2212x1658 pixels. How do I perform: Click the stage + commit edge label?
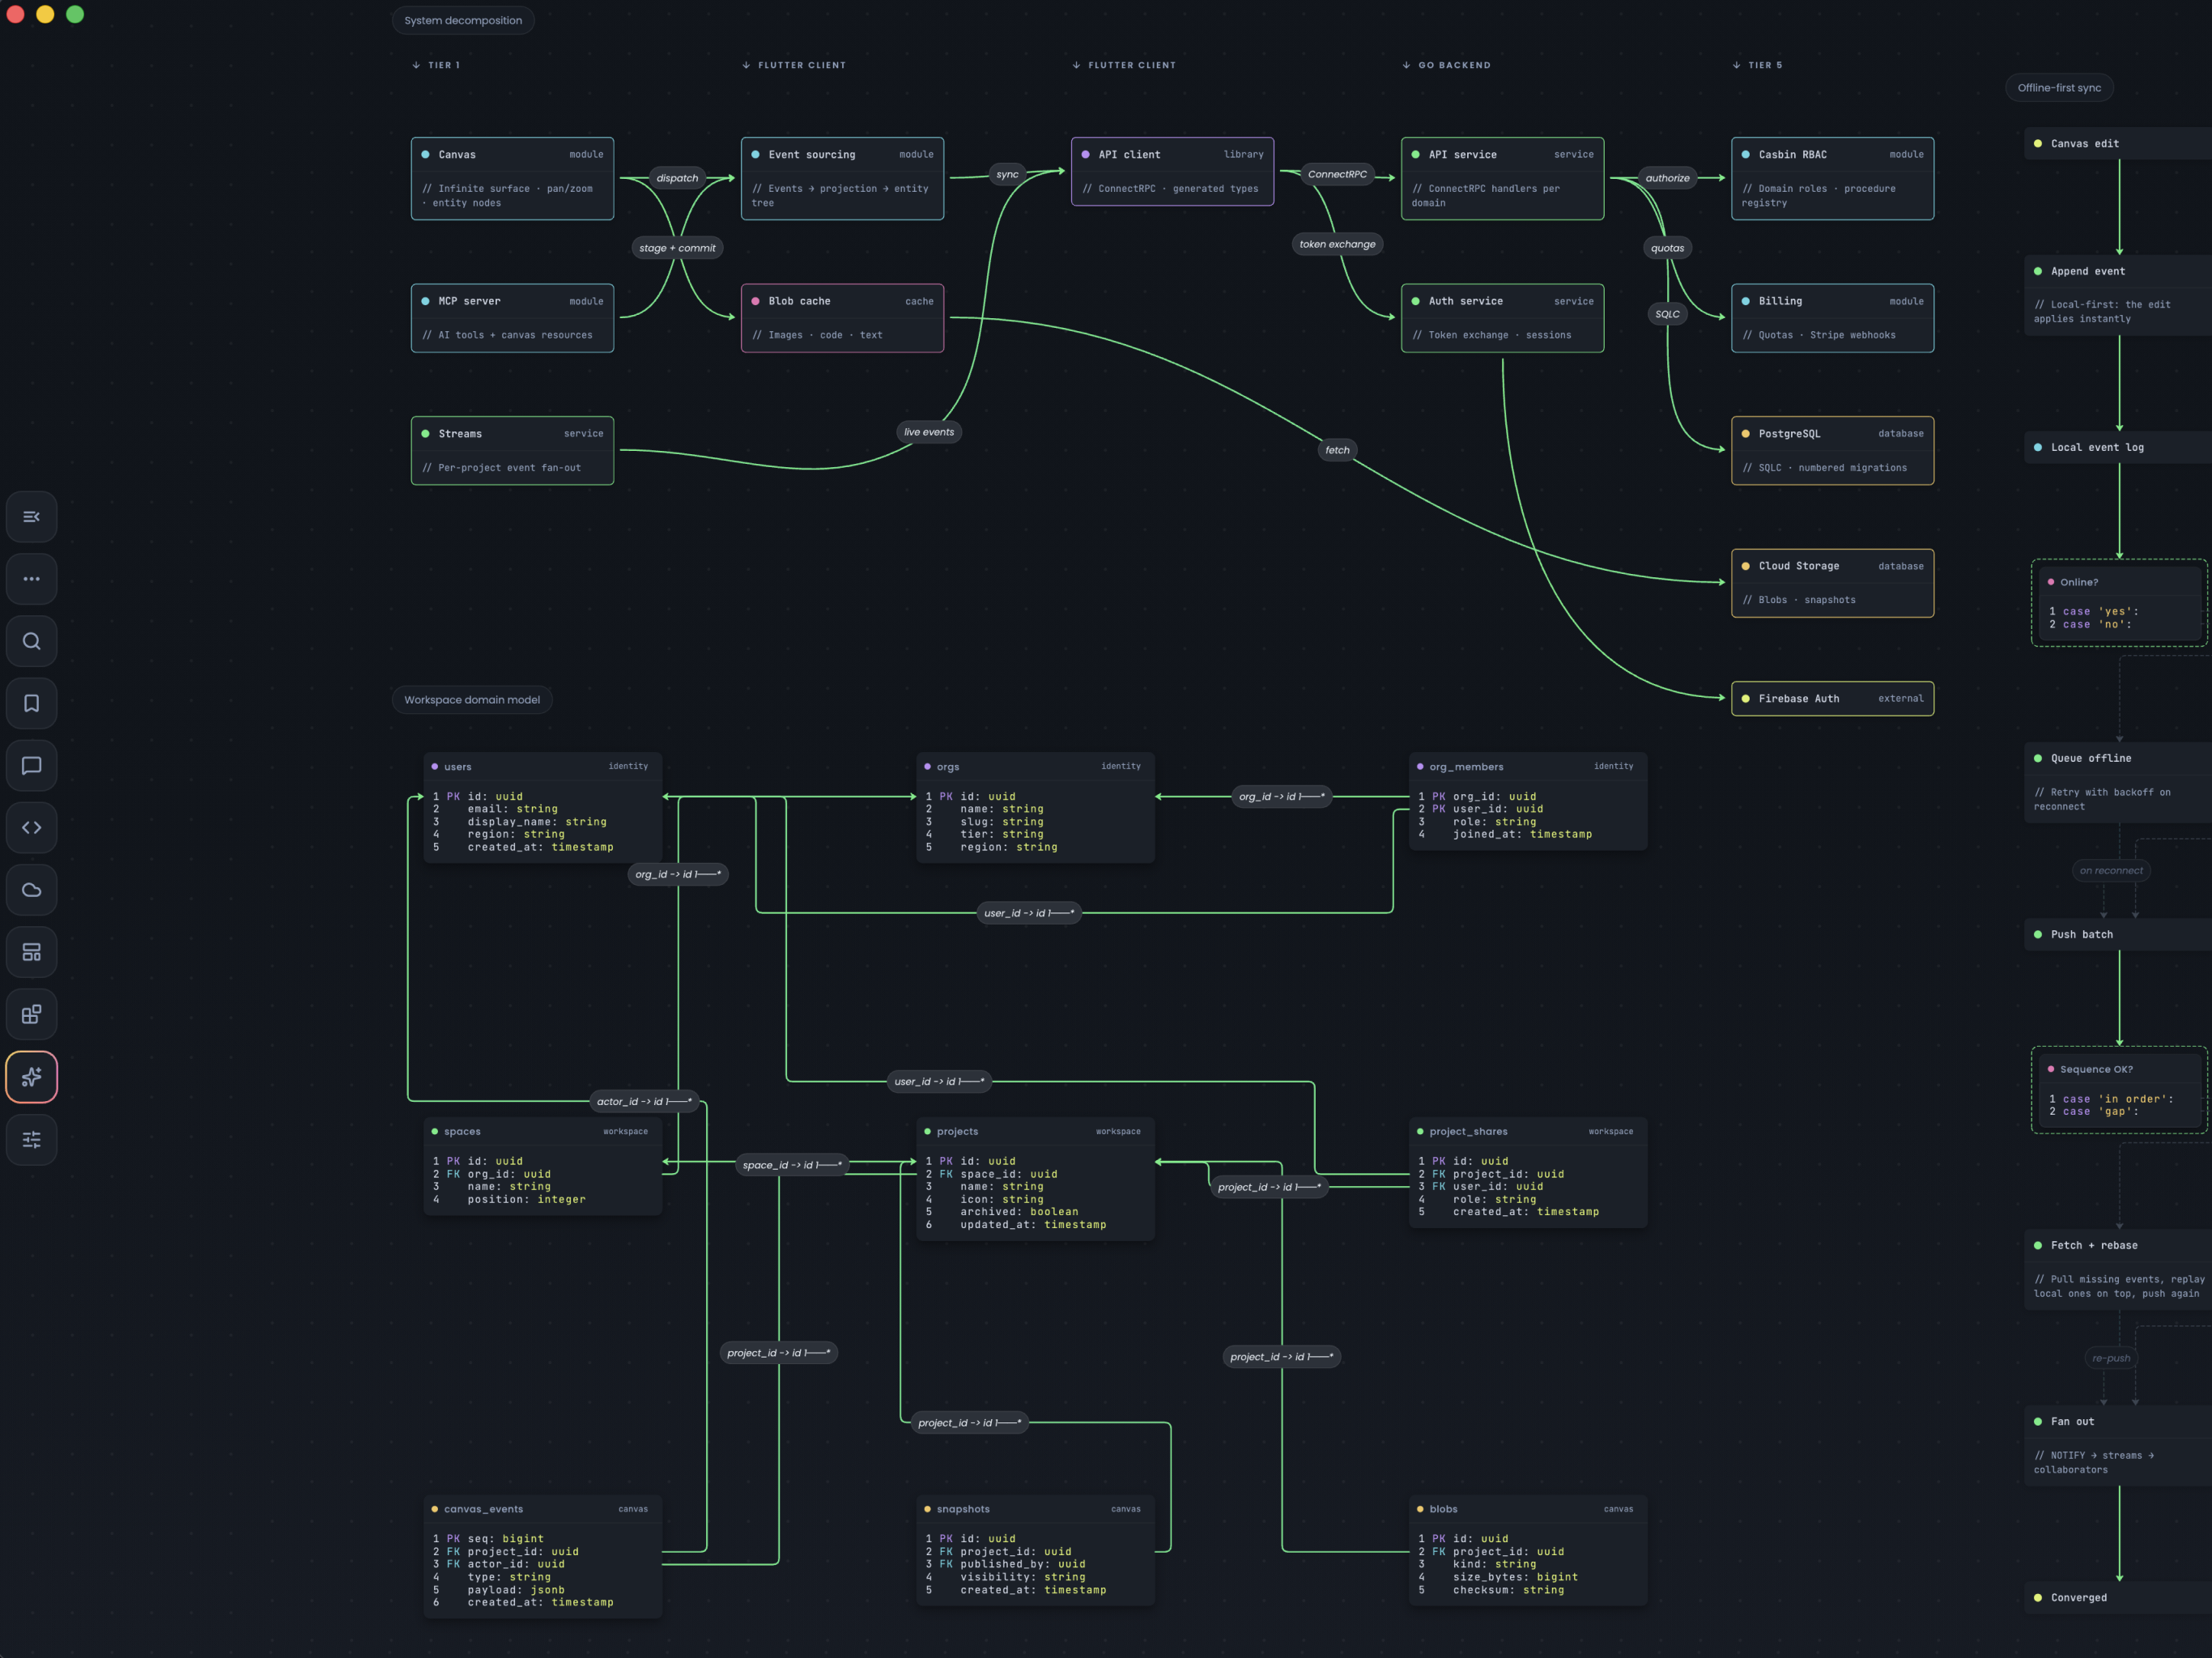677,248
